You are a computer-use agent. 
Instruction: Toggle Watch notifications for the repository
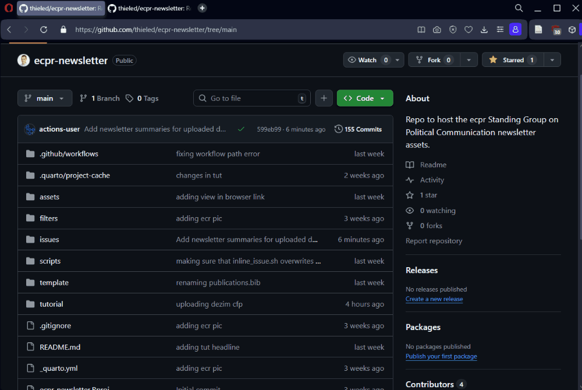pyautogui.click(x=368, y=60)
